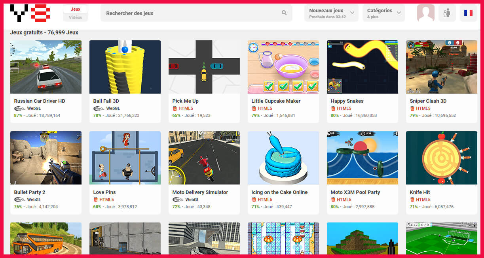Focus the Rechercher des jeux search field
This screenshot has width=484, height=258.
tap(196, 13)
